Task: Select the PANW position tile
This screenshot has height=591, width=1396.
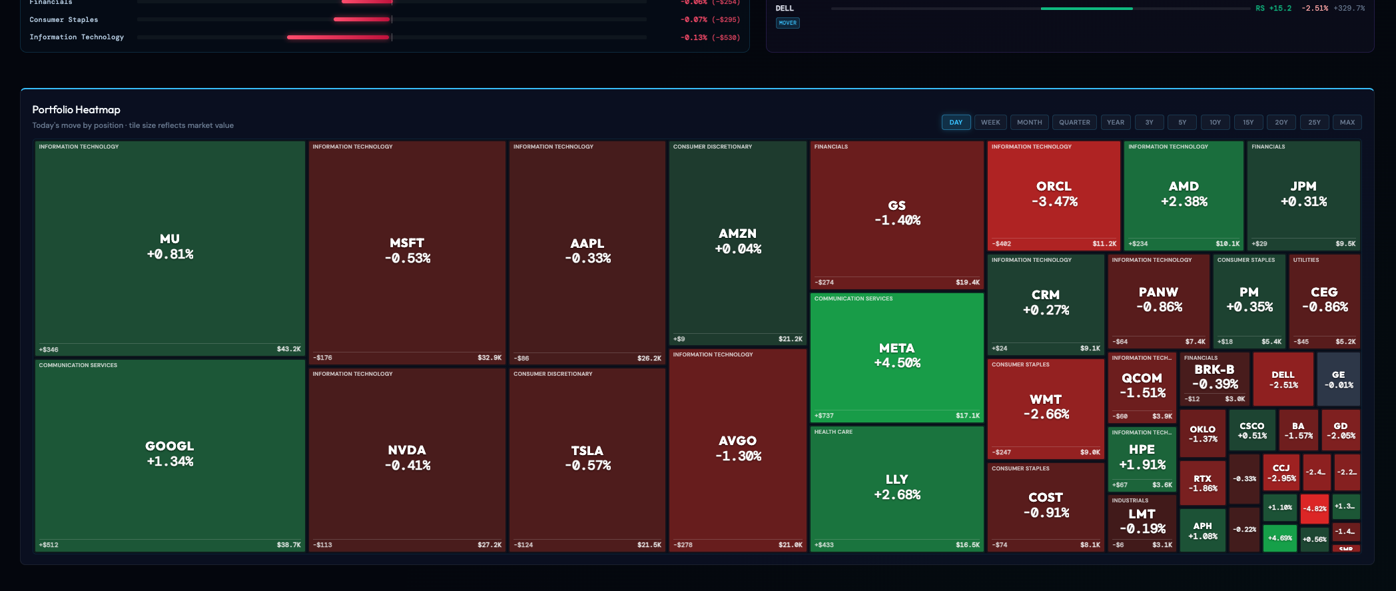Action: click(x=1158, y=301)
